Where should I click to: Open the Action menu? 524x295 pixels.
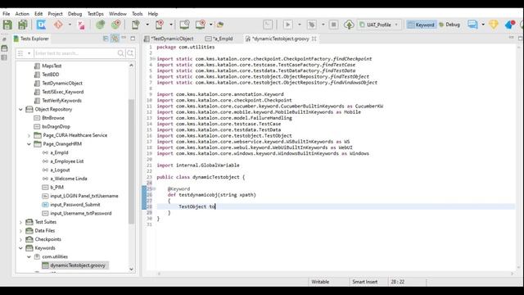(22, 14)
